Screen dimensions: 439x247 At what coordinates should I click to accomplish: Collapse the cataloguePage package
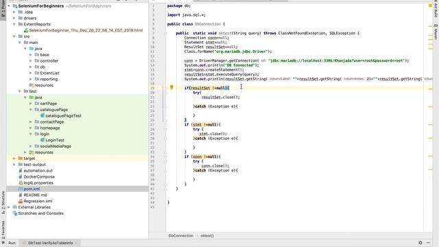pyautogui.click(x=31, y=110)
